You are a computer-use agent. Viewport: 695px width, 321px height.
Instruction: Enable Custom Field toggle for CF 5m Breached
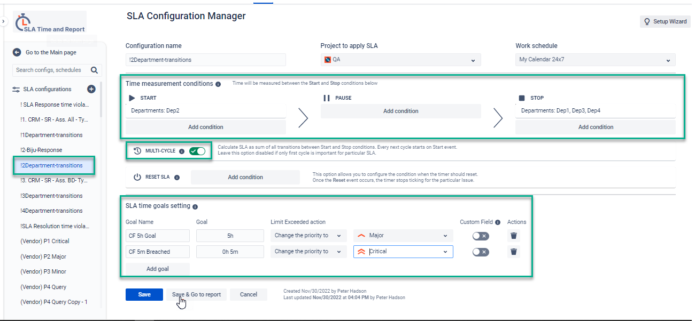(x=481, y=252)
